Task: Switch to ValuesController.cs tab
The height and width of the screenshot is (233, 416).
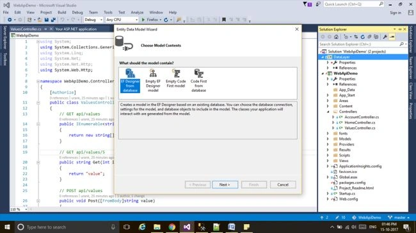Action: [x=26, y=29]
